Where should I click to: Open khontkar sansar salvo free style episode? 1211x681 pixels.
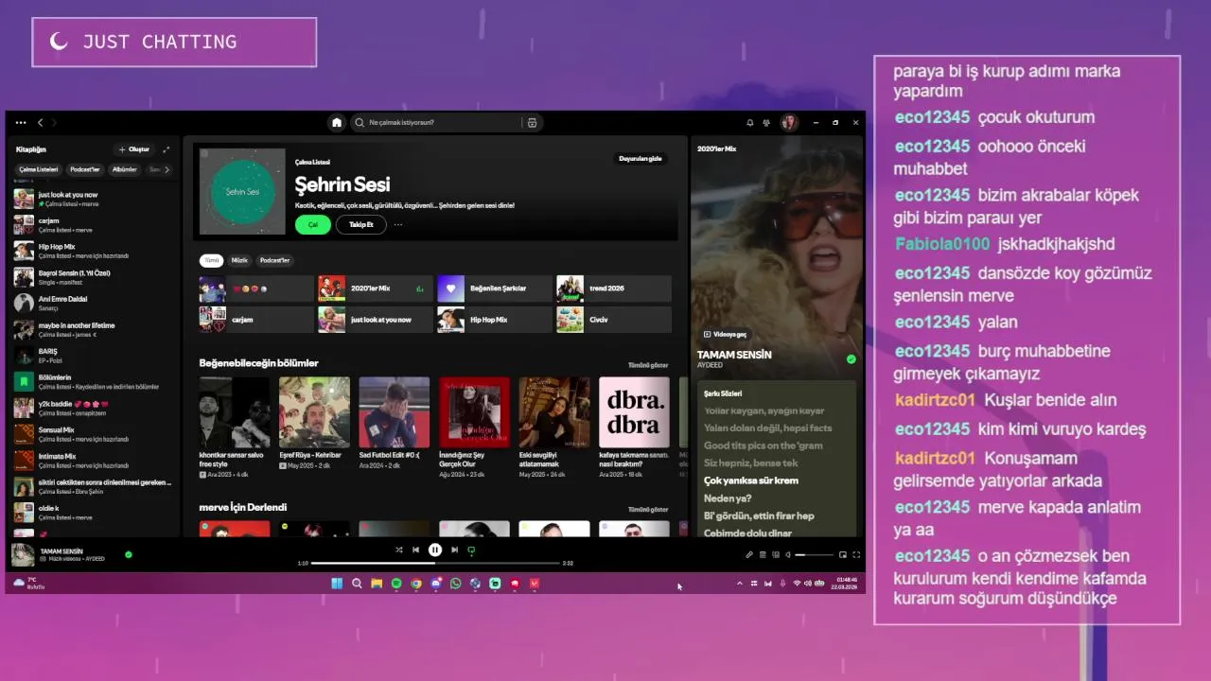click(235, 426)
